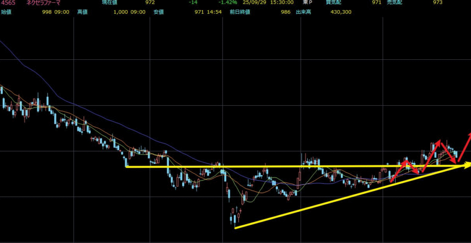Click the 前日終値 value 986
The height and width of the screenshot is (243, 471).
286,11
